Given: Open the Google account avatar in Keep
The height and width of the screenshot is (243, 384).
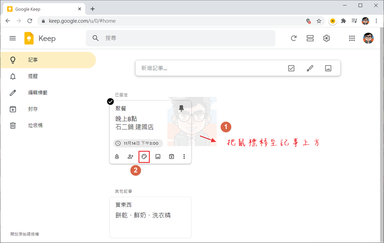Looking at the screenshot, I should (x=368, y=38).
